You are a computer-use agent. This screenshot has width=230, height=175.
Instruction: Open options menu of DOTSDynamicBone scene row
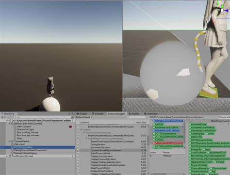click(73, 121)
